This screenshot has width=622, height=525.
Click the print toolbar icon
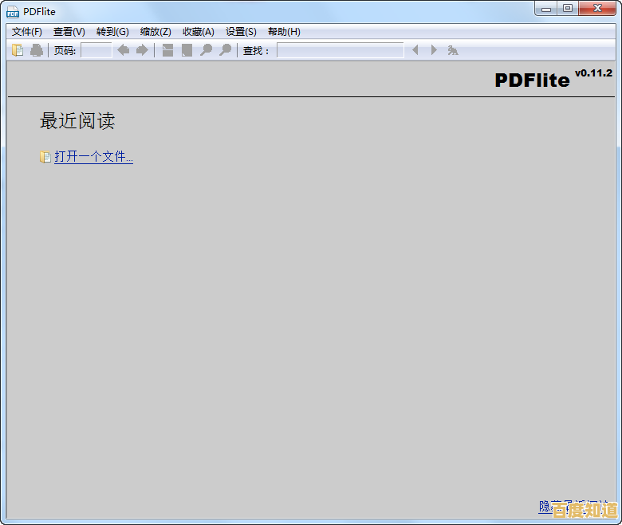click(x=37, y=50)
